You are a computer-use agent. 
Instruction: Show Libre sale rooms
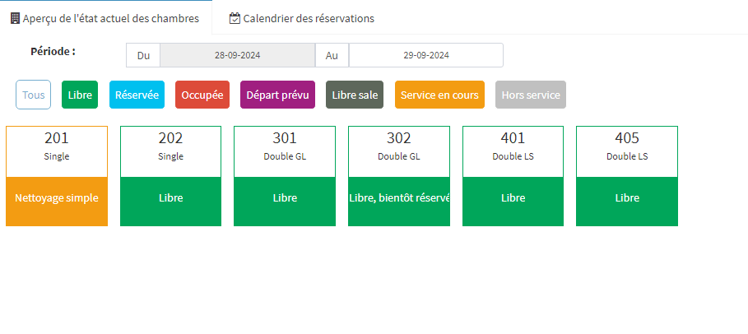pyautogui.click(x=355, y=95)
